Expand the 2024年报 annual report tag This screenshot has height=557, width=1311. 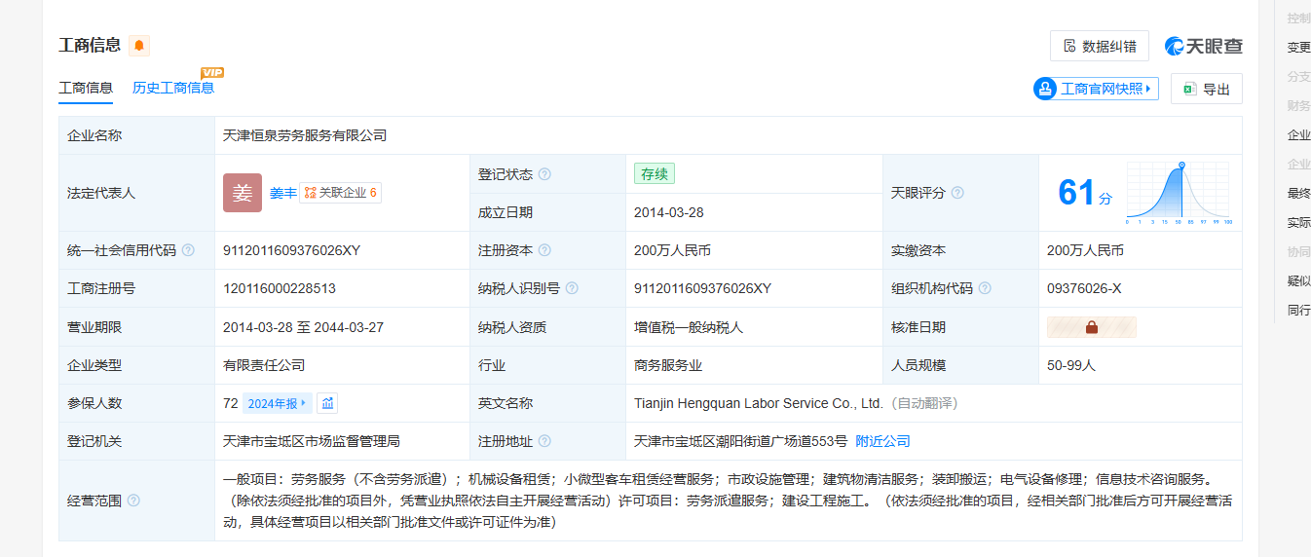[278, 403]
